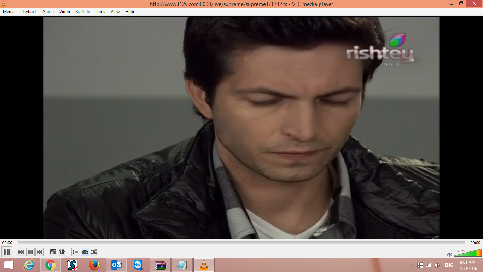Pause the video playback
The image size is (483, 272).
coord(7,251)
